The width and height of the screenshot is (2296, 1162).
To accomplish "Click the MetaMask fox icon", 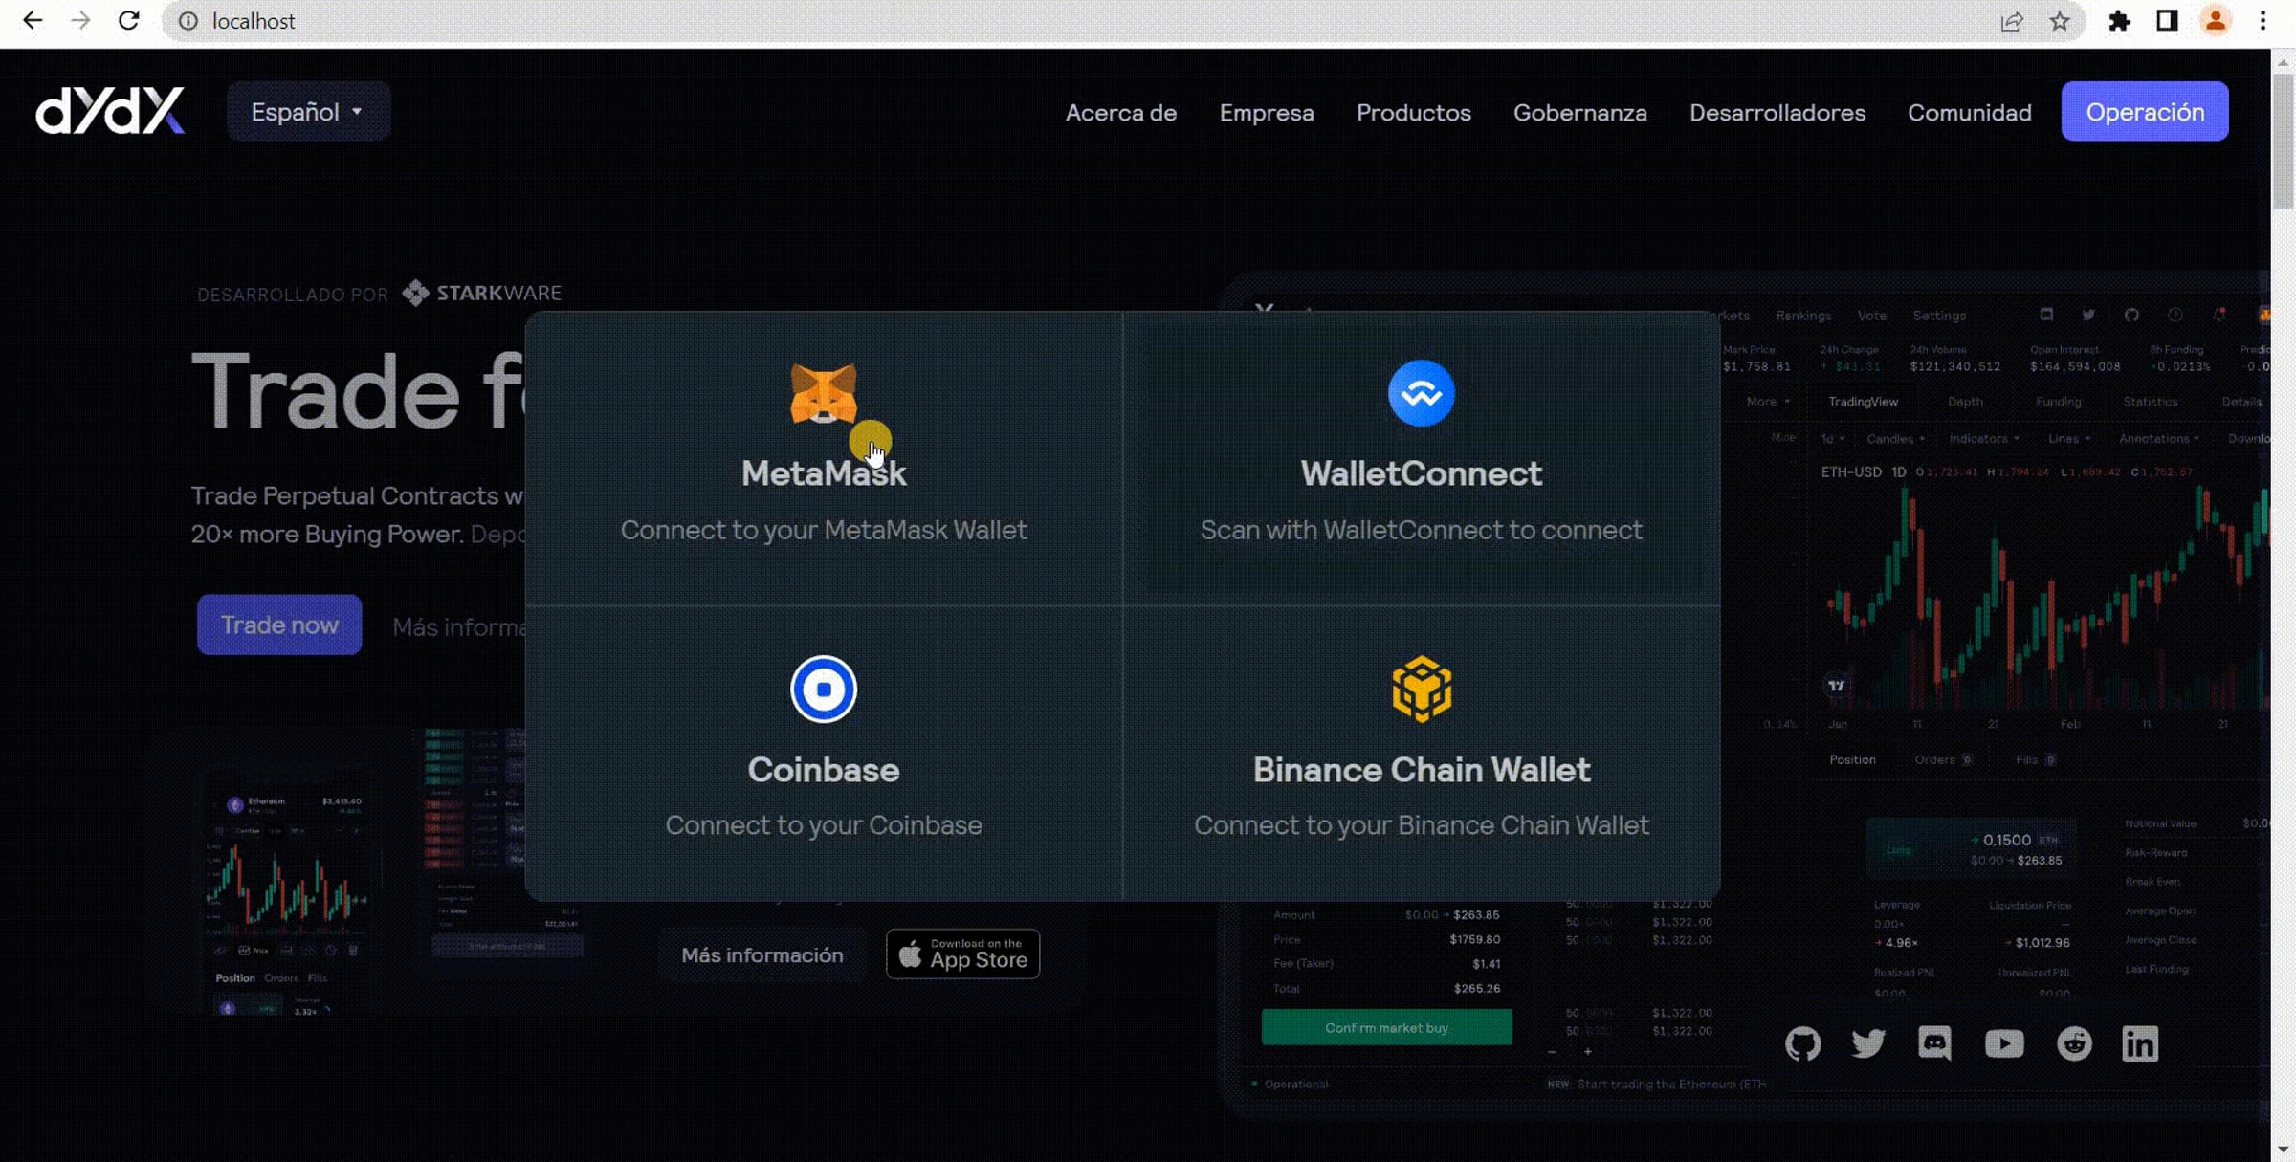I will point(824,393).
